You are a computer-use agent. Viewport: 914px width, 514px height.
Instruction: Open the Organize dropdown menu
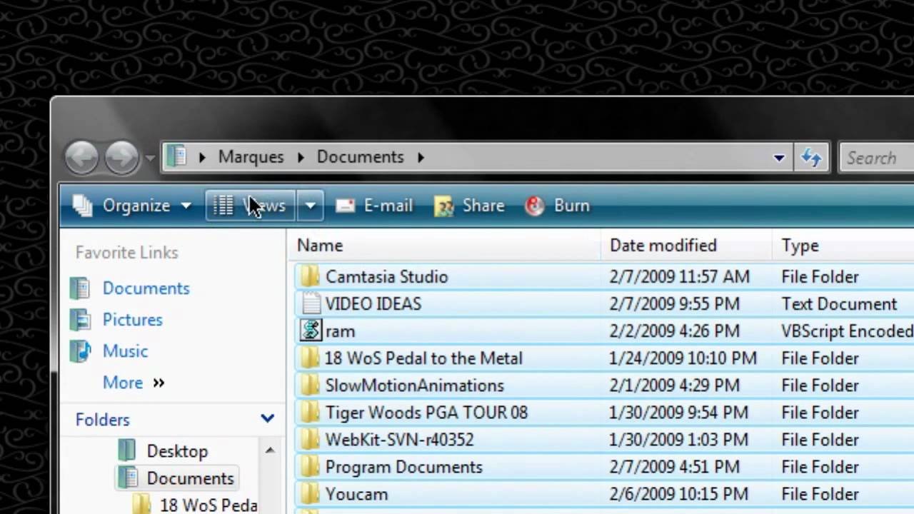pyautogui.click(x=136, y=206)
